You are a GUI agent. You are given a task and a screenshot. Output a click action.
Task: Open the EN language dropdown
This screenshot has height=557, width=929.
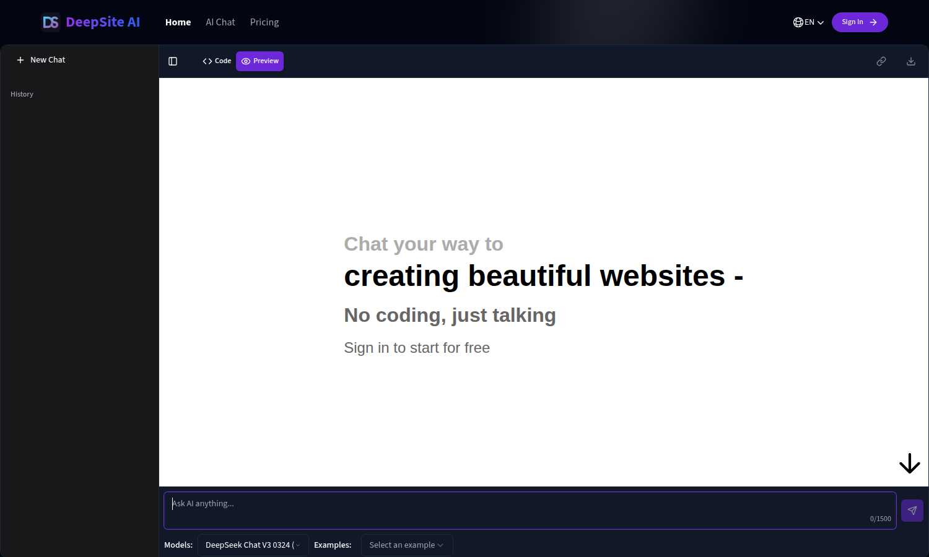point(808,22)
